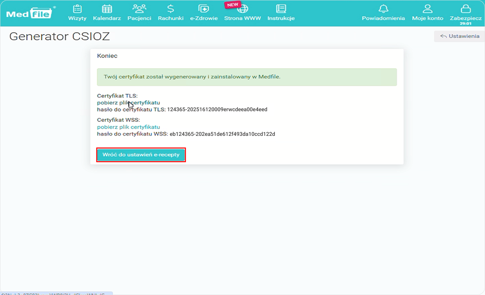Open Instrukcje manual icon
Viewport: 485px width, 295px height.
point(281,9)
